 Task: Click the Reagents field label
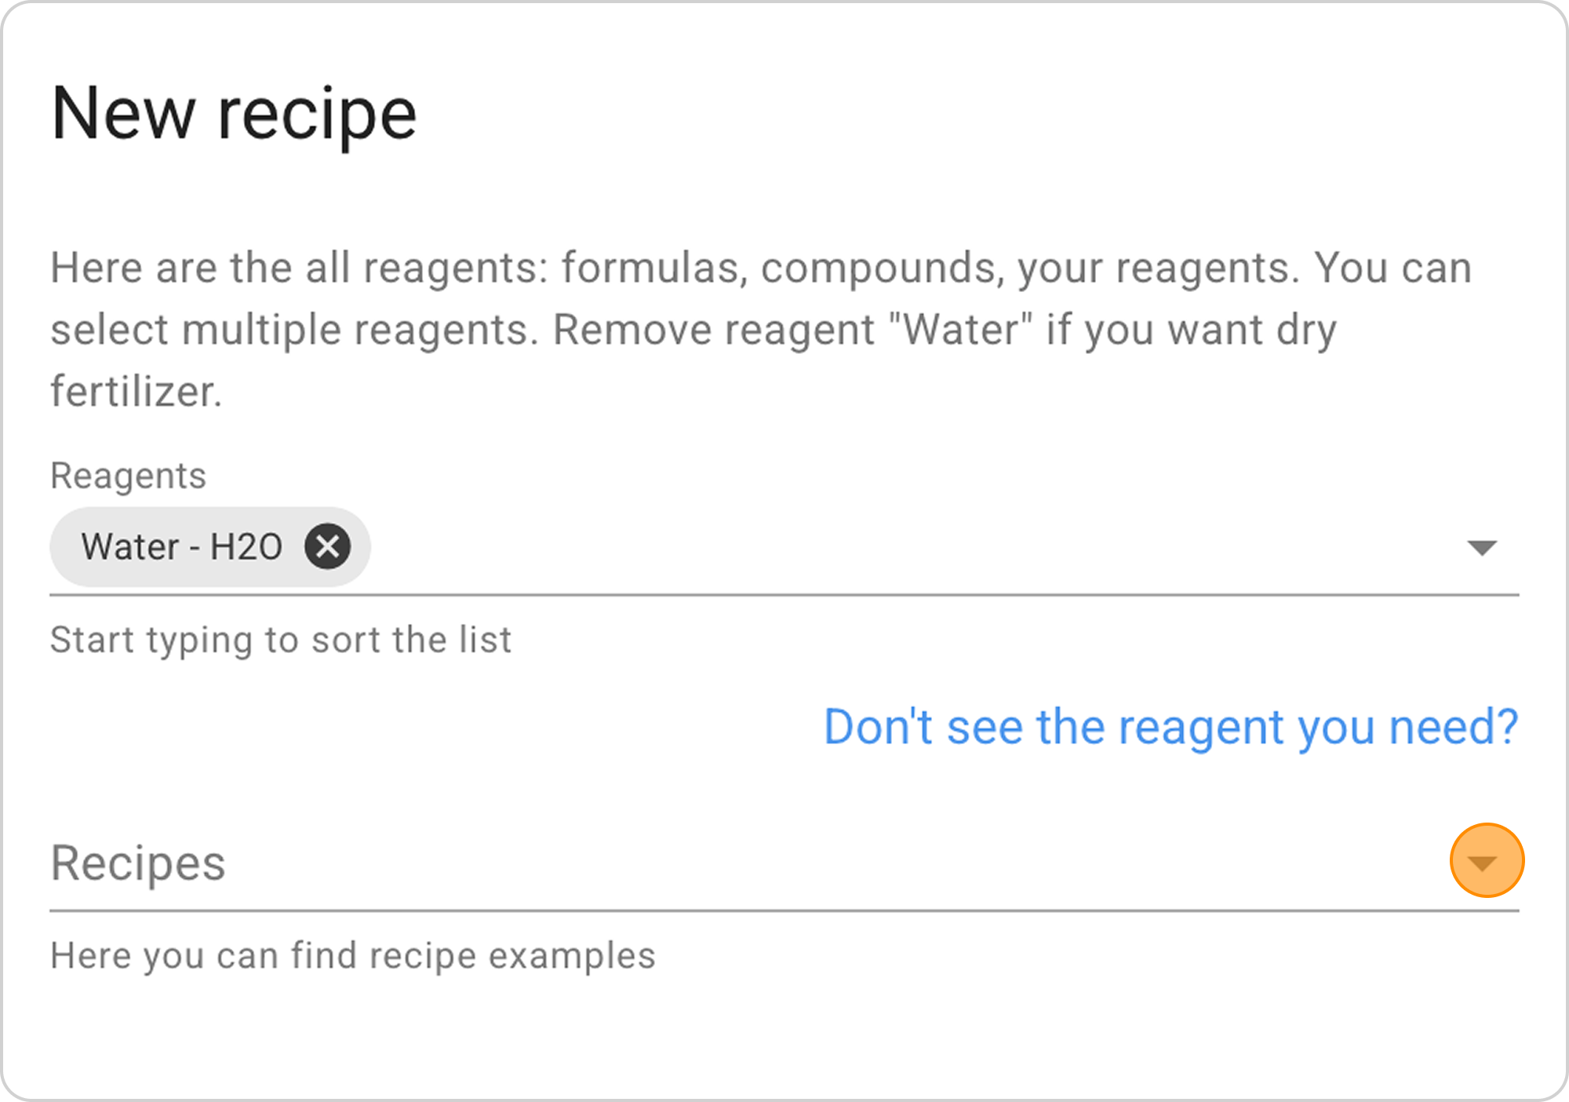point(128,476)
